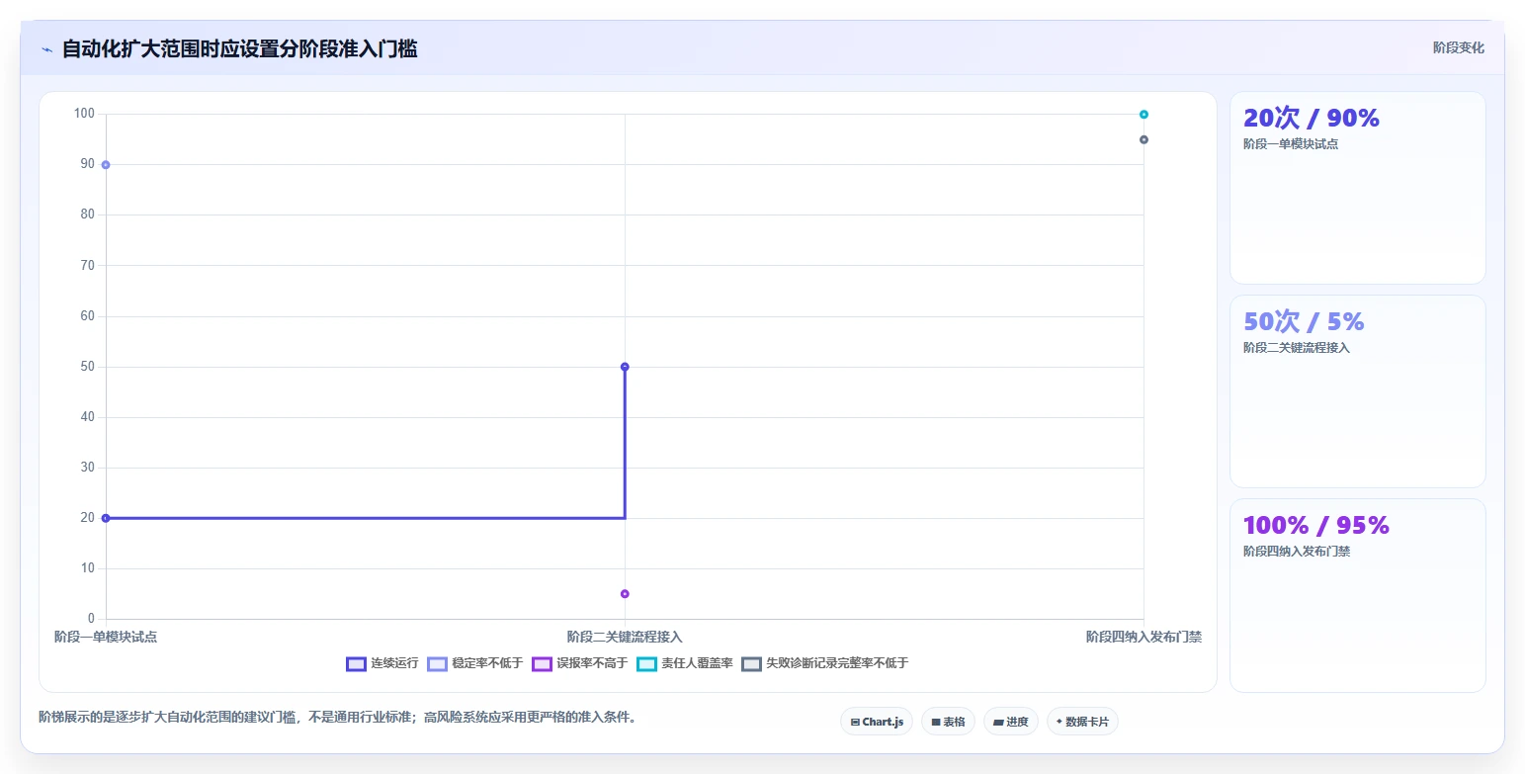Click the 阶段二关键流程接入 x-axis label
This screenshot has width=1525, height=774.
(x=625, y=638)
